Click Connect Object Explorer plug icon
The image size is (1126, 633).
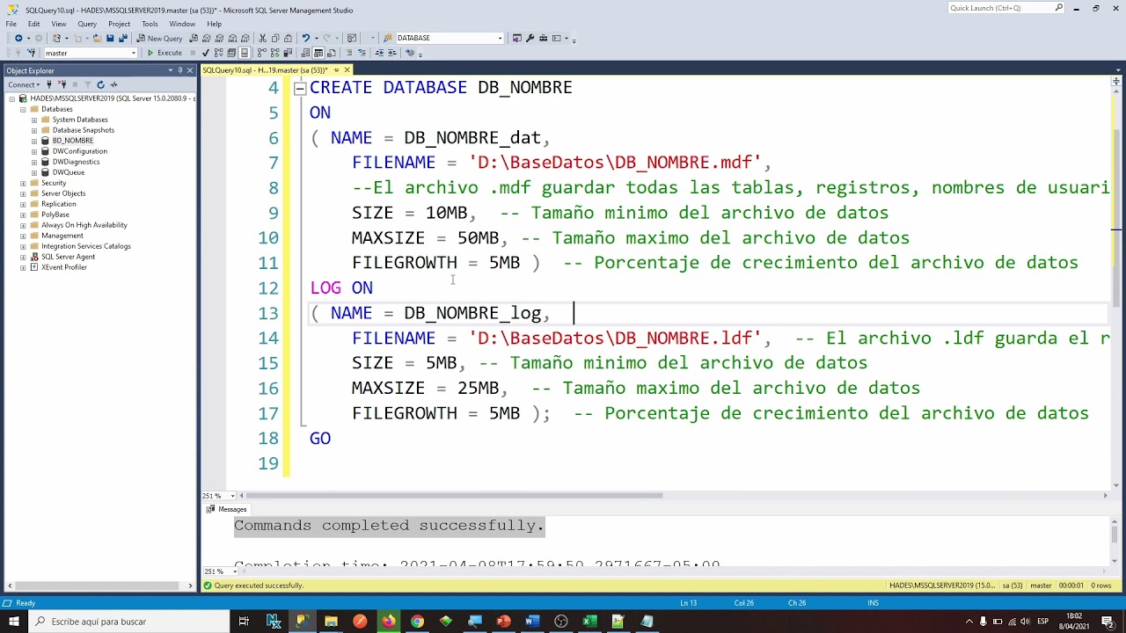coord(49,85)
